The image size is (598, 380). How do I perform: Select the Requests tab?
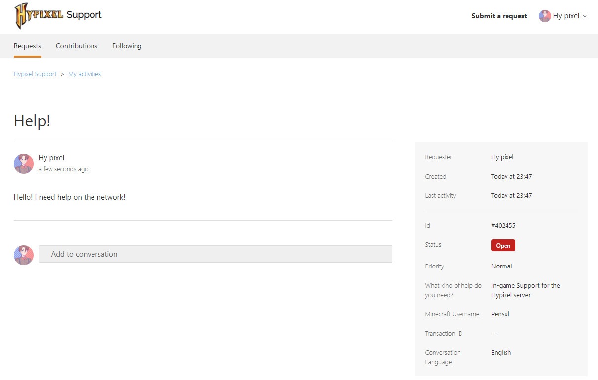[27, 46]
